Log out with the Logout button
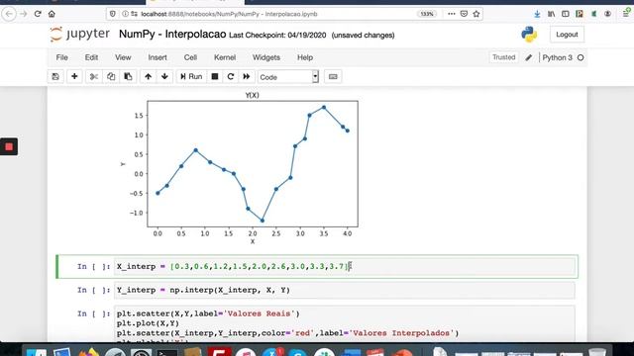This screenshot has width=634, height=356. point(567,35)
